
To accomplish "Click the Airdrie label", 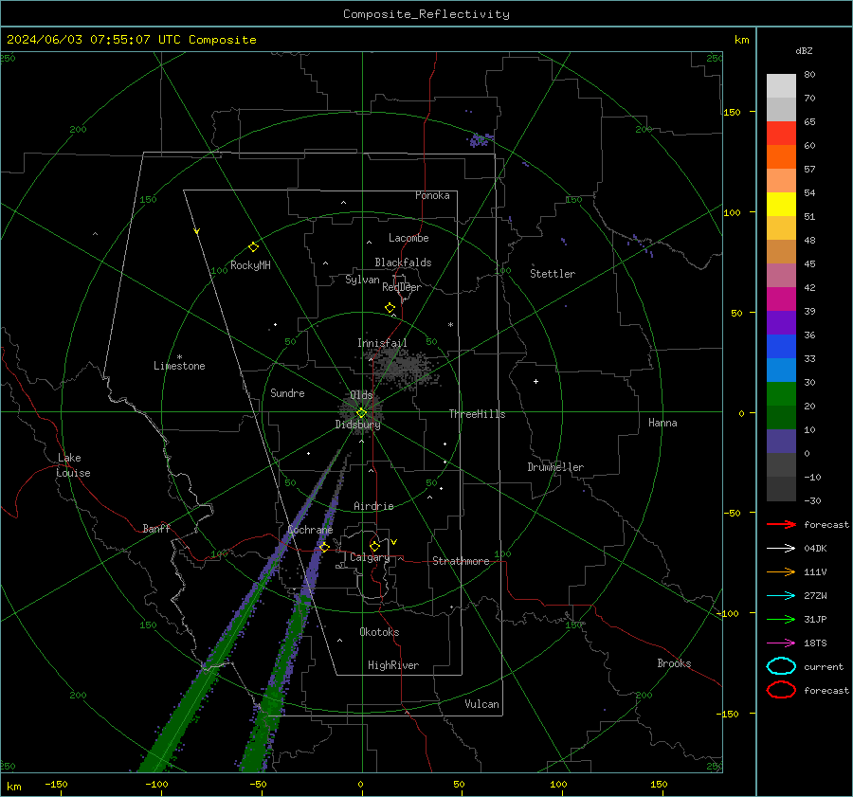I will (373, 506).
